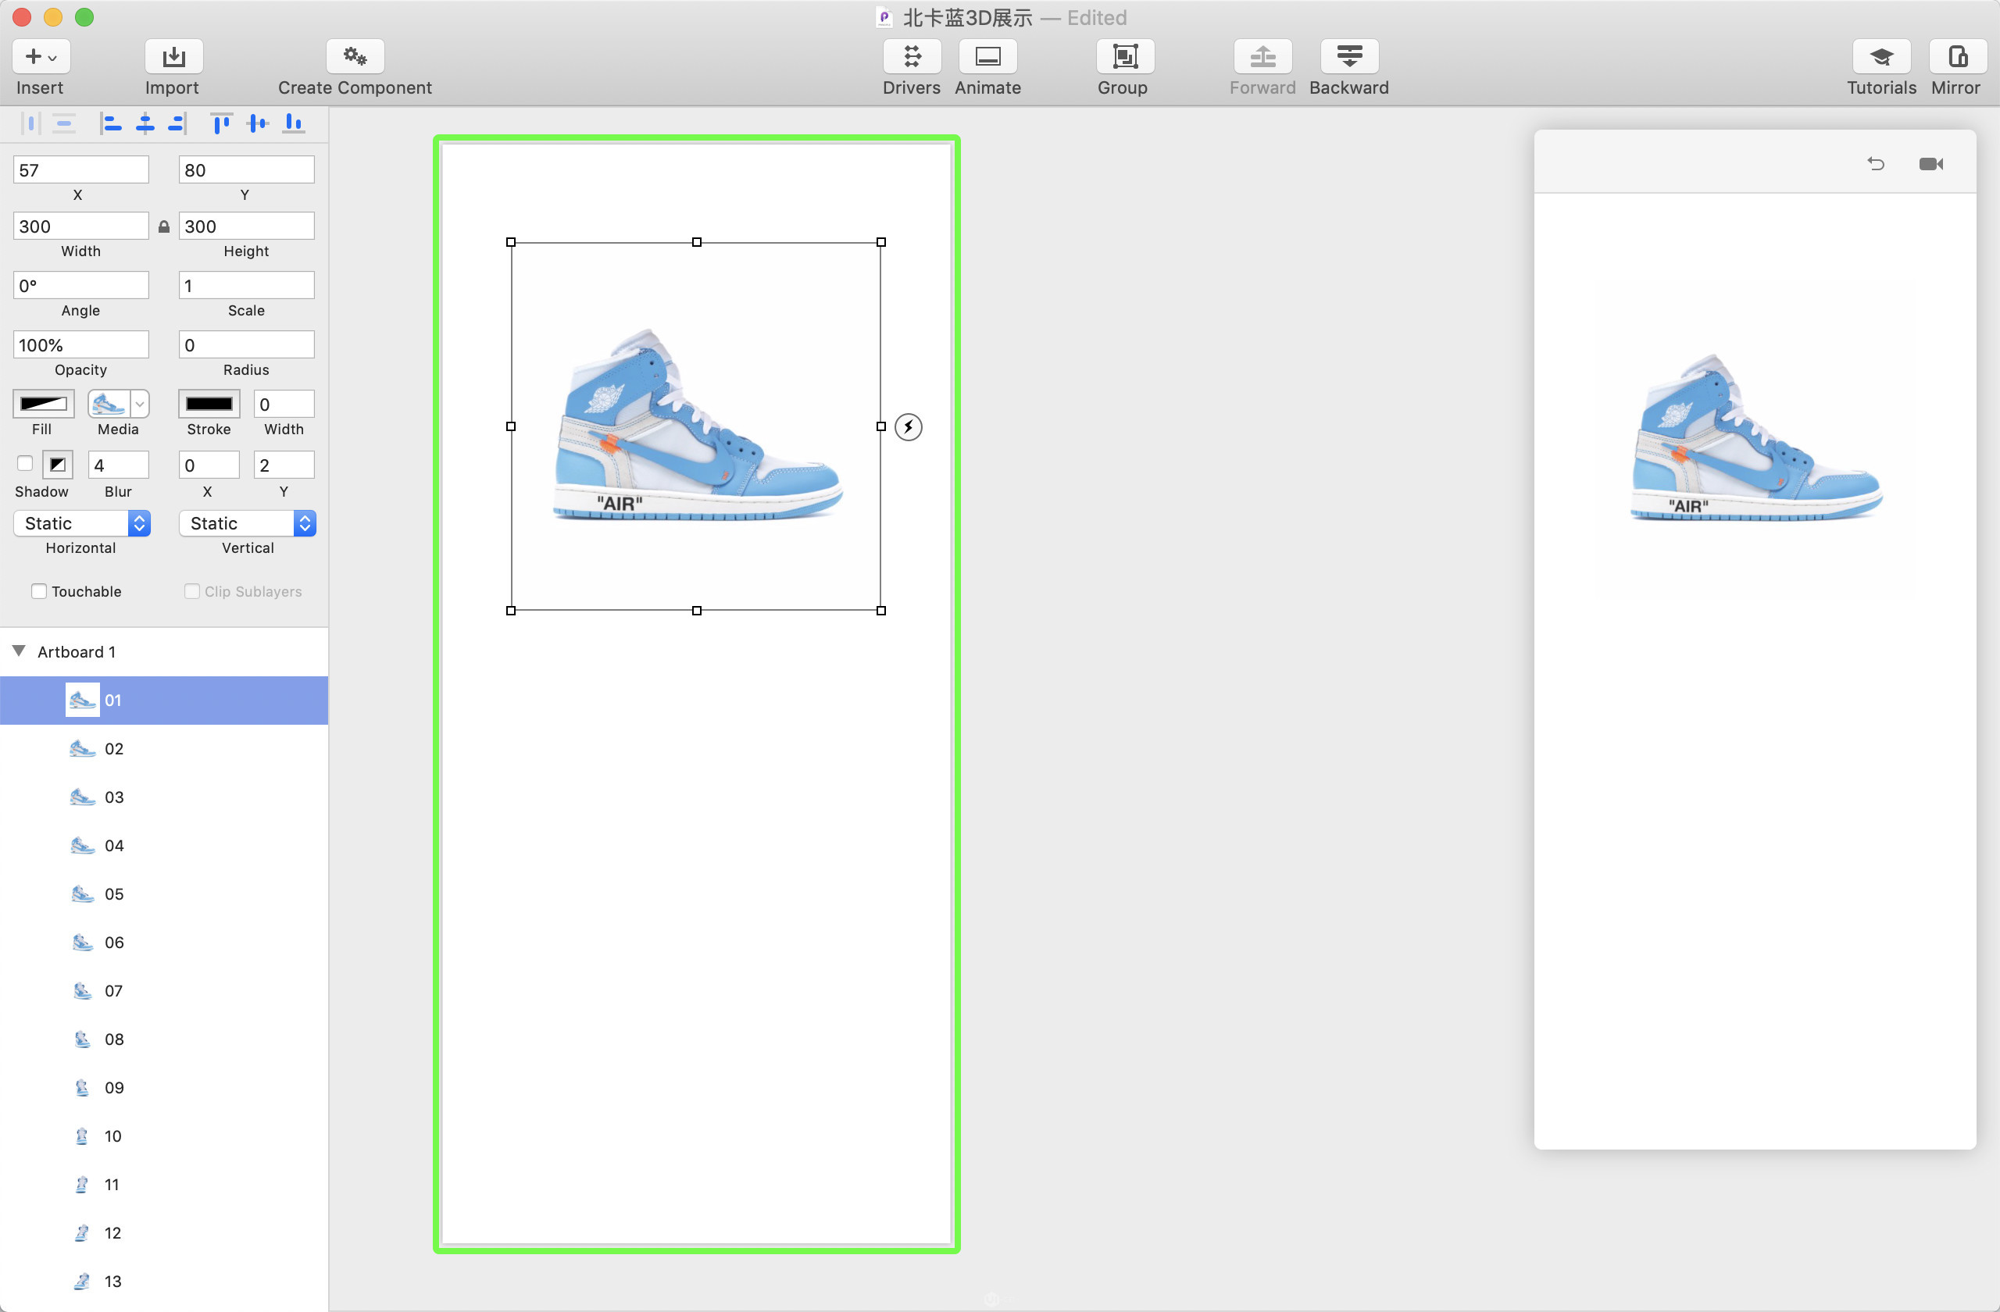
Task: Toggle the width-height lock icon
Action: [164, 226]
